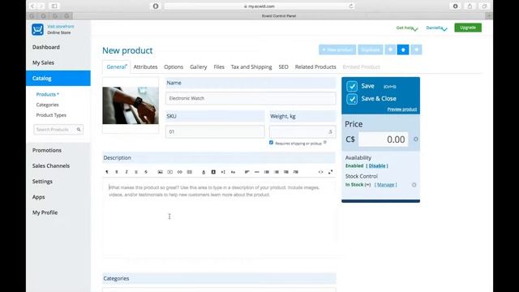
Task: Show Safari sidebar
Action: [54, 6]
